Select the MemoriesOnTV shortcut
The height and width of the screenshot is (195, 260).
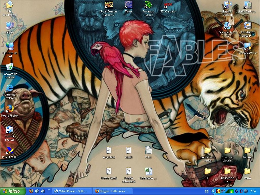click(x=247, y=48)
